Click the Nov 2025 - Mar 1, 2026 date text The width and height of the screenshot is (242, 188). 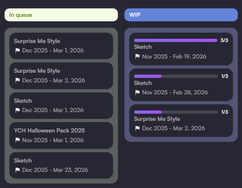coord(53,140)
